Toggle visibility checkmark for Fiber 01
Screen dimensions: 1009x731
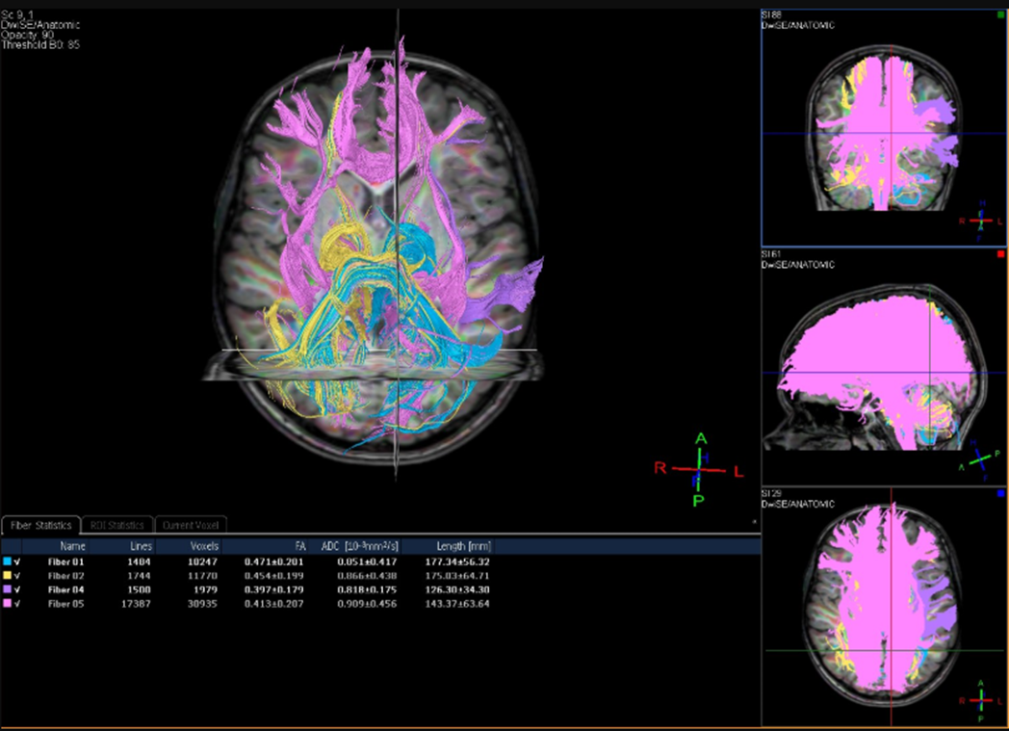click(18, 561)
